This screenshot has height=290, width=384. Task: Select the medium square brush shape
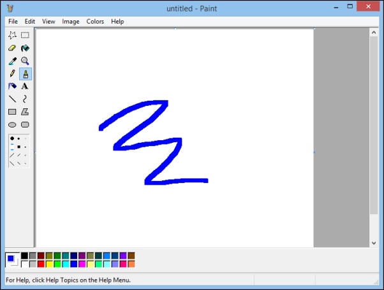(x=18, y=147)
